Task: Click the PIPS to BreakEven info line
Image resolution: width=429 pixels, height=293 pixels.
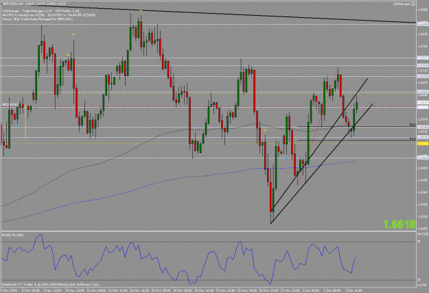Action: [49, 15]
